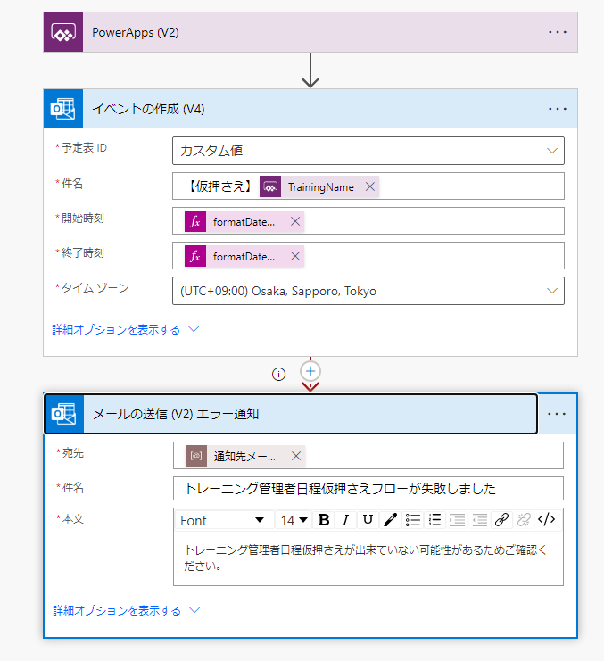The width and height of the screenshot is (604, 661).
Task: Remove the formatDate token in 終了時刻
Action: [295, 256]
